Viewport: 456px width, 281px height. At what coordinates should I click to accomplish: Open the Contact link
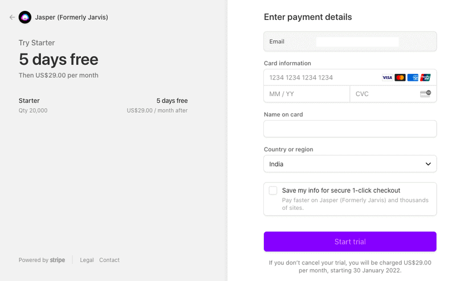pyautogui.click(x=109, y=260)
